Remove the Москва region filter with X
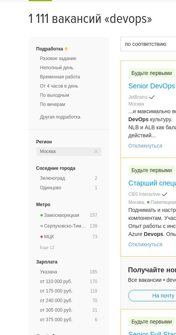The image size is (176, 335). coord(96,151)
